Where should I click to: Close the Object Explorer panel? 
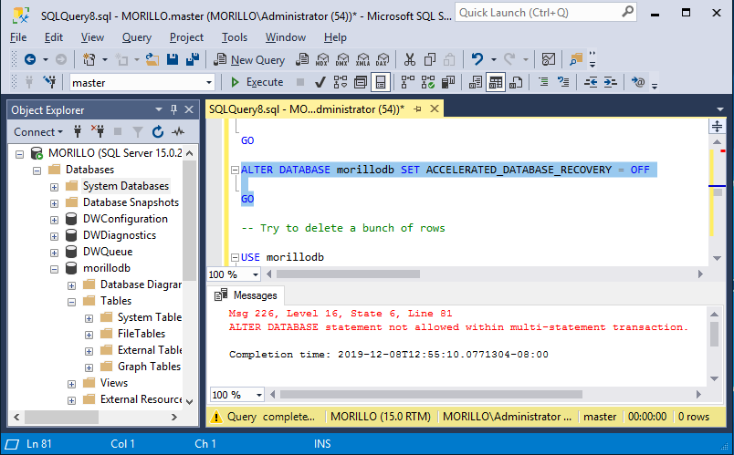189,110
